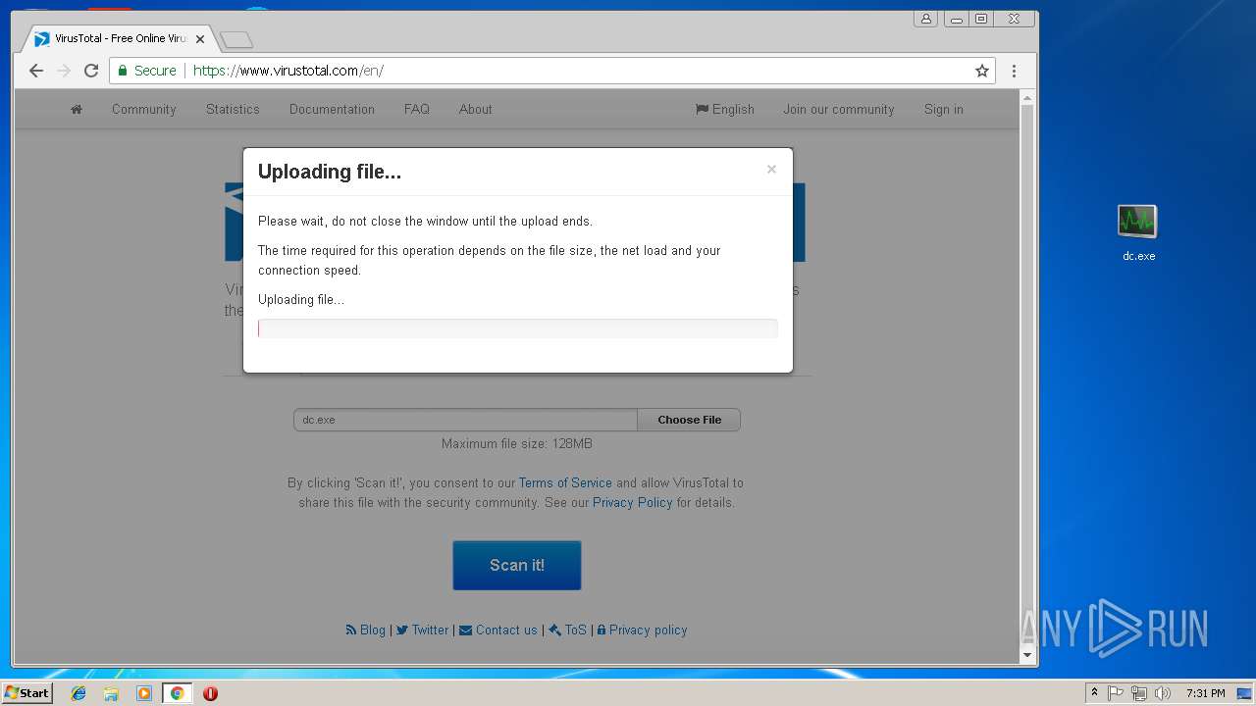Screen dimensions: 1256x706
Task: Click the page scrollbar up arrow
Action: (1027, 98)
